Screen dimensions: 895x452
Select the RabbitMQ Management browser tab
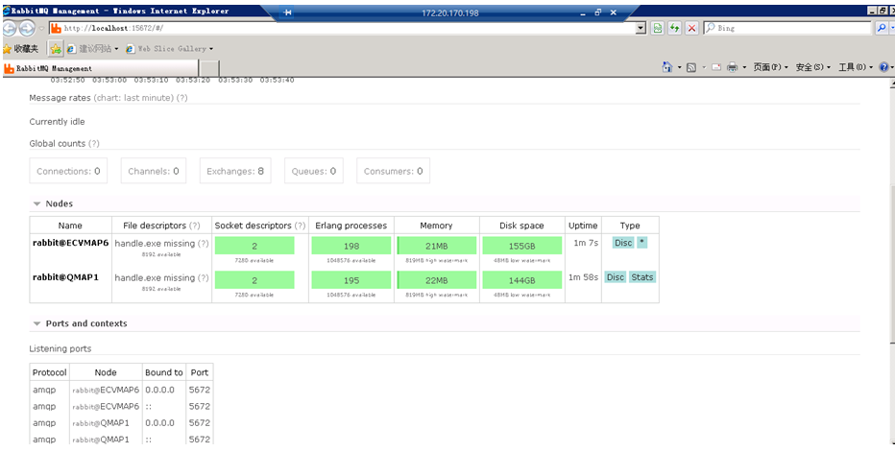tap(100, 68)
